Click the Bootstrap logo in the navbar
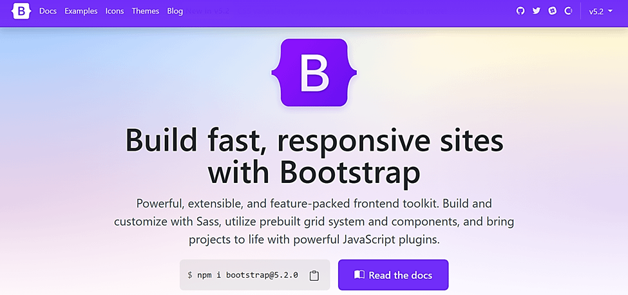The height and width of the screenshot is (295, 628). pyautogui.click(x=21, y=11)
